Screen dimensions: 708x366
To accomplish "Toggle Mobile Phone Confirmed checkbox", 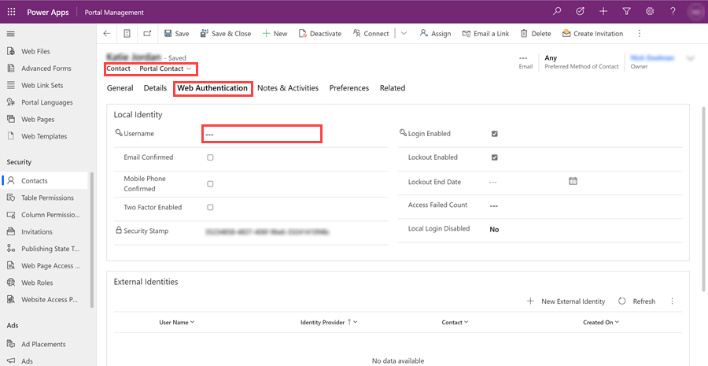I will tap(210, 184).
